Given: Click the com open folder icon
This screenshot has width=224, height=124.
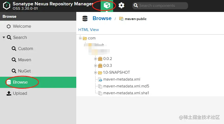Looking at the screenshot, I should click(x=85, y=38).
